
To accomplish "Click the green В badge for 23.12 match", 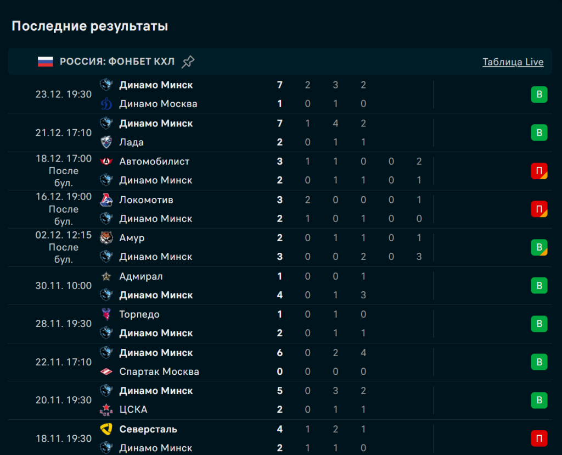I will pos(539,95).
